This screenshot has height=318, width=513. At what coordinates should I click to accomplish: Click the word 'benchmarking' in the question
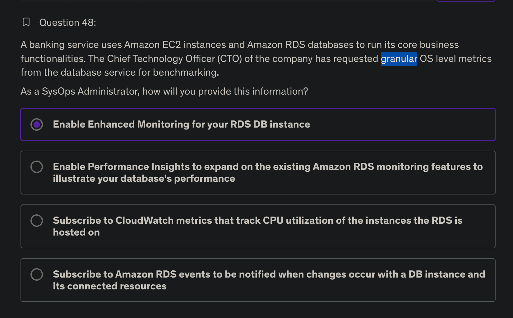tap(185, 72)
